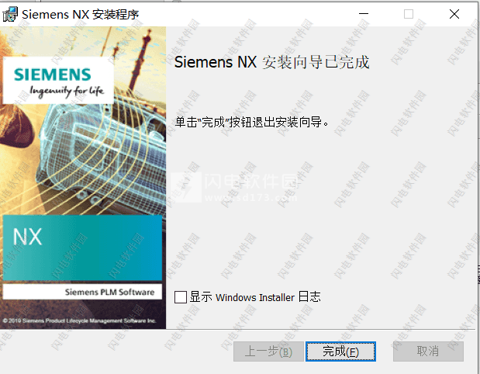Click the teal NX product banner
Image resolution: width=480 pixels, height=374 pixels.
coord(82,248)
